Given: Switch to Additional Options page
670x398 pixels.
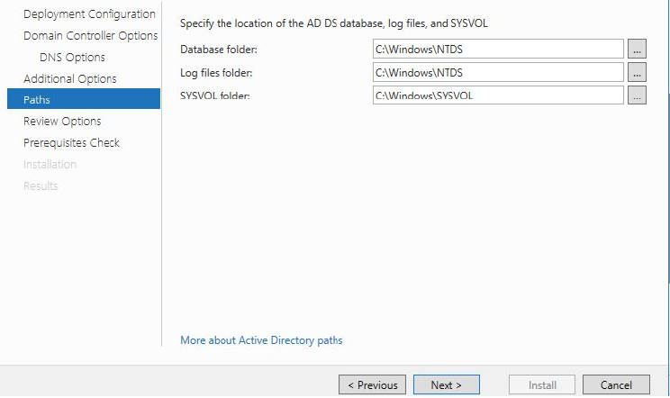Looking at the screenshot, I should pos(70,79).
